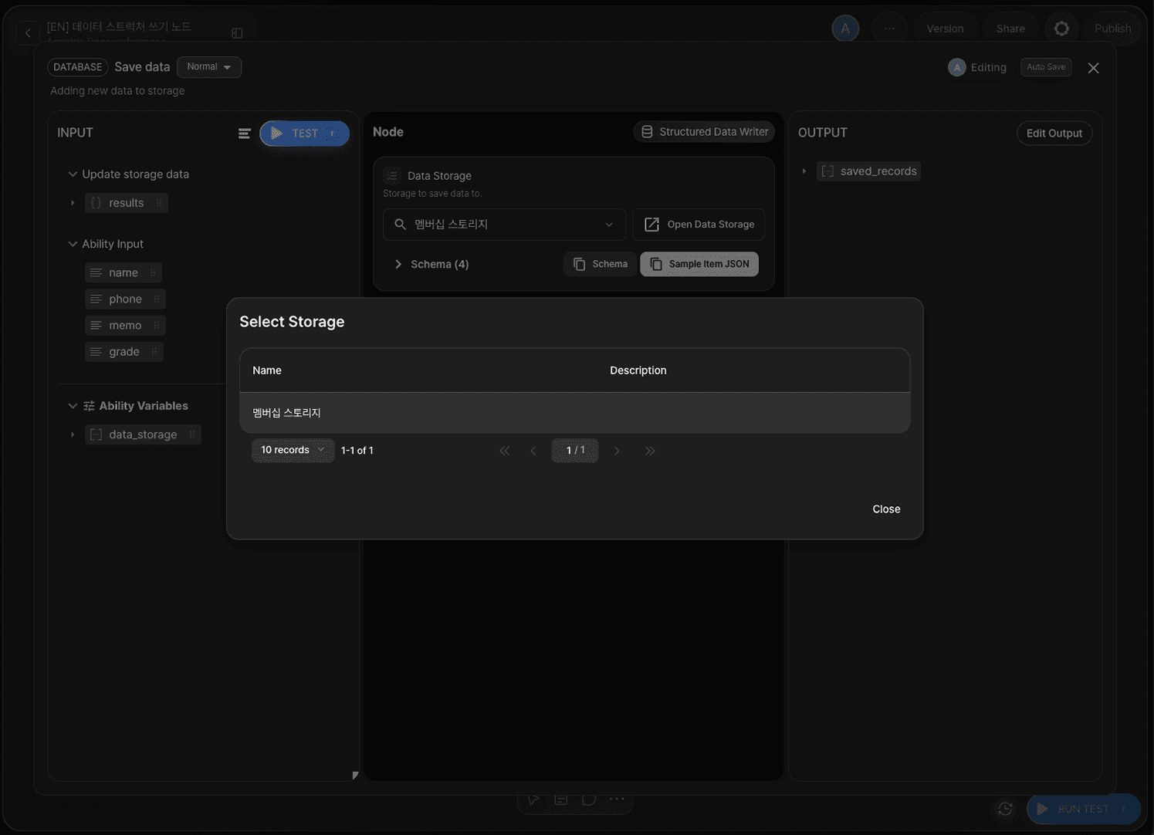This screenshot has height=835, width=1154.
Task: Click the Editing avatar badge
Action: (x=957, y=67)
